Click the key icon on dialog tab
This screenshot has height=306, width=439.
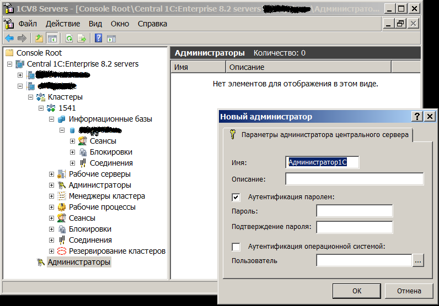(233, 134)
